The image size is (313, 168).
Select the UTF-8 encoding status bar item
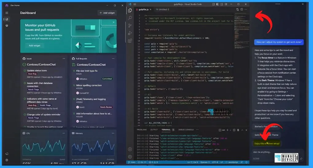215,162
